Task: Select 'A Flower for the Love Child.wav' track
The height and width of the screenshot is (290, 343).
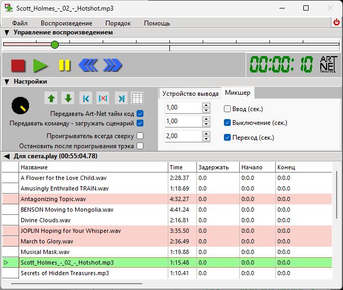Action: coord(167,178)
